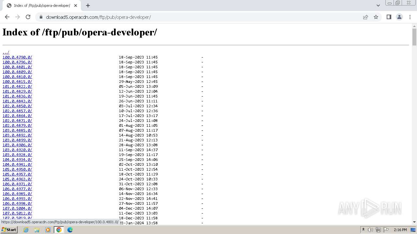Launch Internet Explorer from taskbar

click(x=26, y=230)
